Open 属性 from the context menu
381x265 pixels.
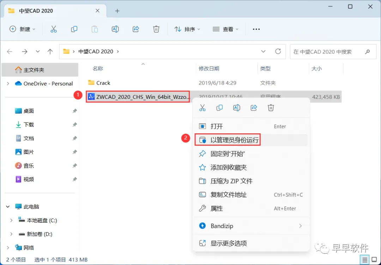(251, 208)
